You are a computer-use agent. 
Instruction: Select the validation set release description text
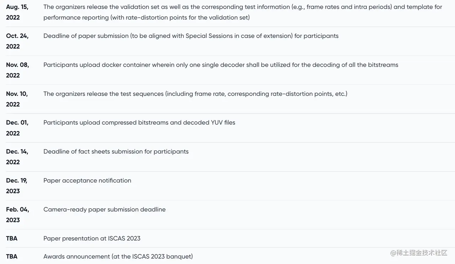(243, 12)
